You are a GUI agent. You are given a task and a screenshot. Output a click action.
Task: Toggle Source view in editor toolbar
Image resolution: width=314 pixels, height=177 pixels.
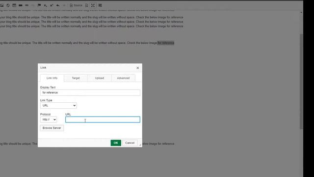(x=76, y=5)
